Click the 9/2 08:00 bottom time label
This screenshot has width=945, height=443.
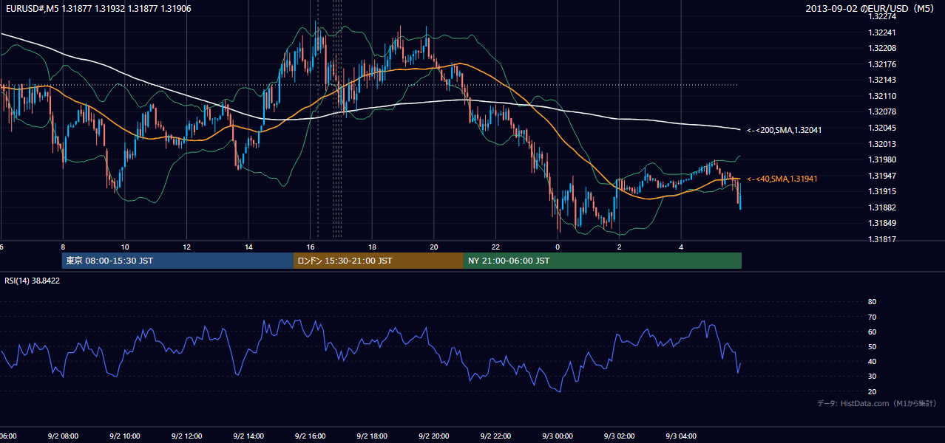(63, 436)
